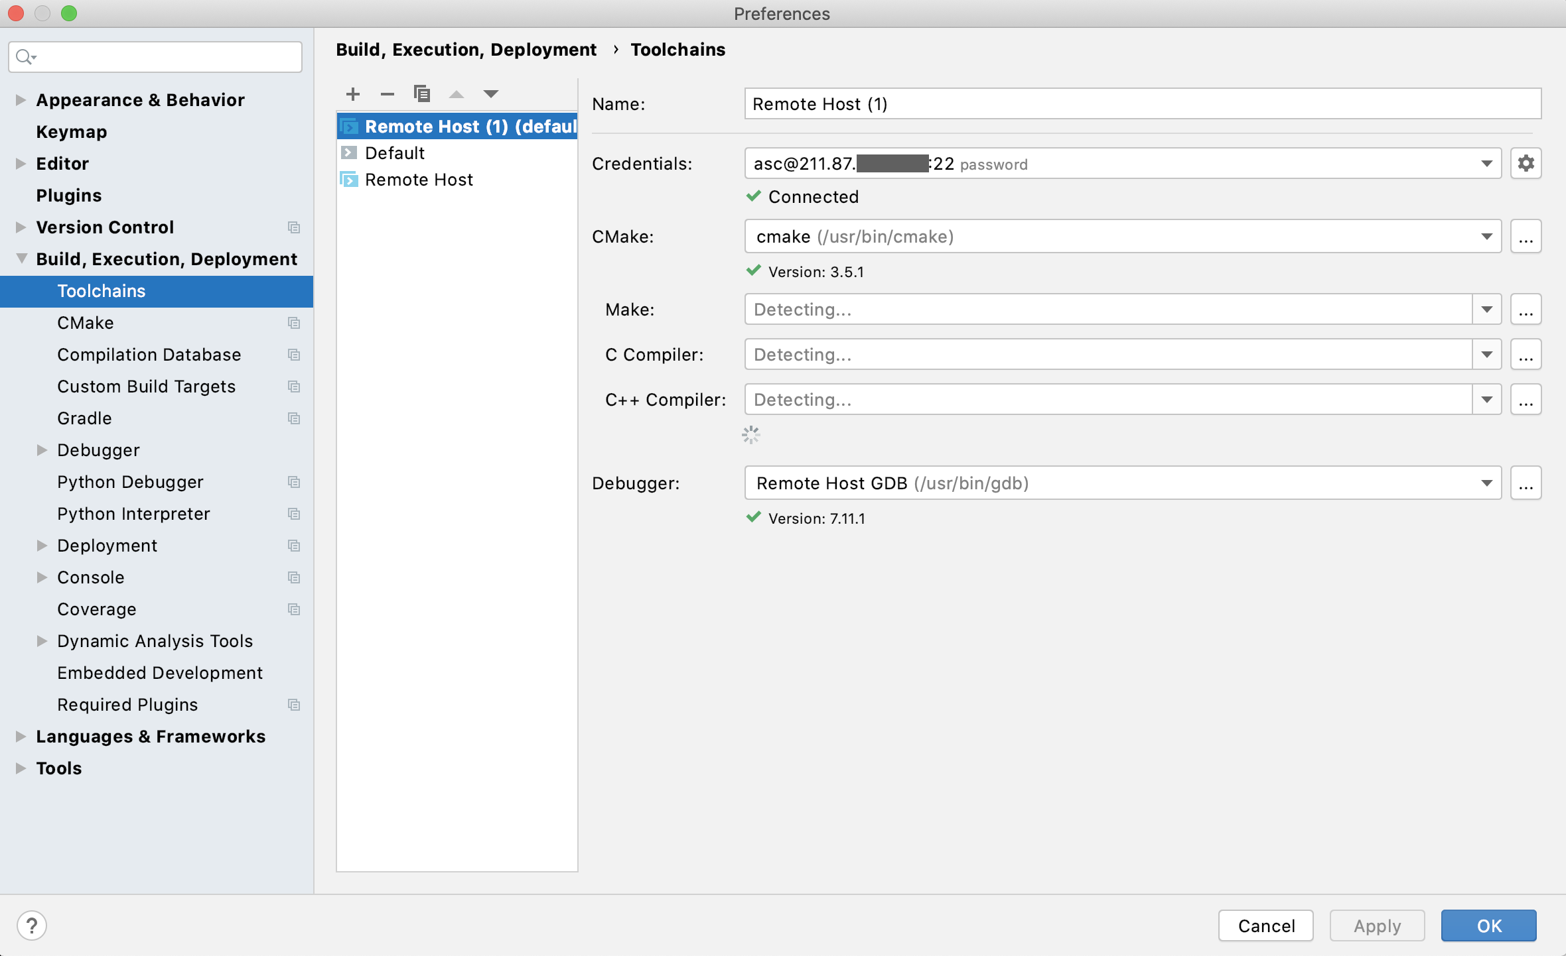Select CMake settings page in sidebar
Screen dimensions: 1566x956
86,323
